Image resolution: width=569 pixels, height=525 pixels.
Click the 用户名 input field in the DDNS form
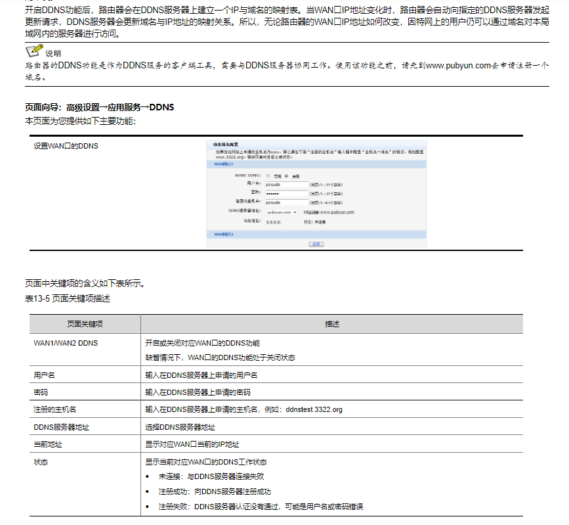(x=286, y=185)
